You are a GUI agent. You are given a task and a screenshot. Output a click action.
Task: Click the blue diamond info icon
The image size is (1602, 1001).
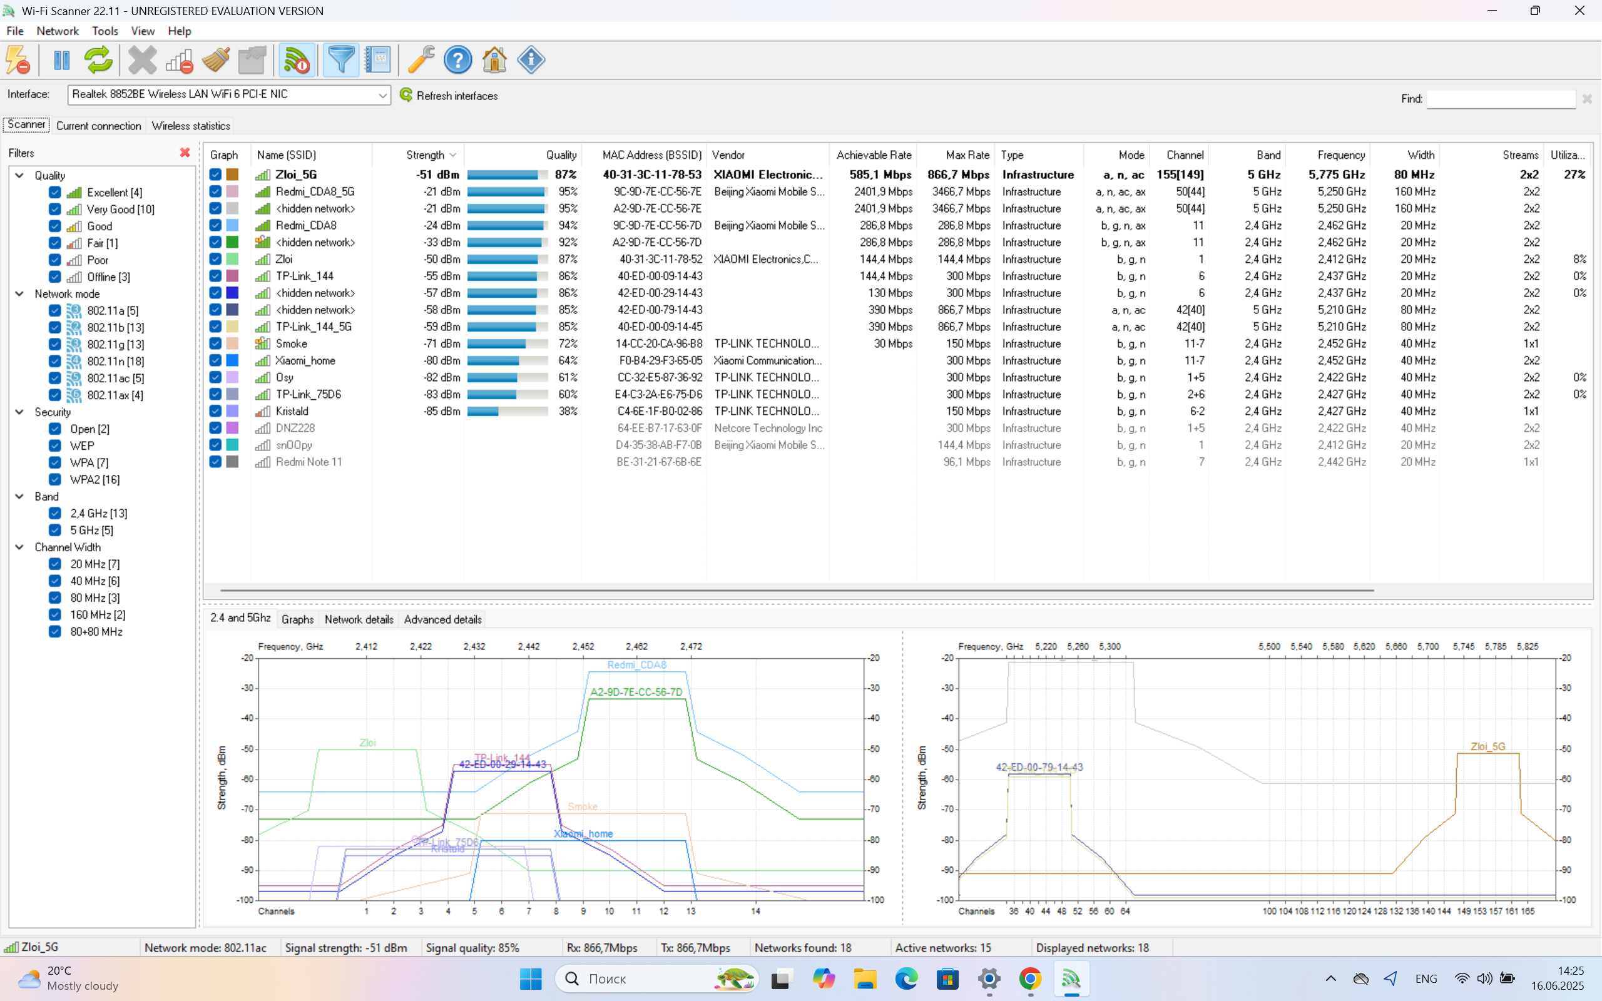pyautogui.click(x=531, y=60)
